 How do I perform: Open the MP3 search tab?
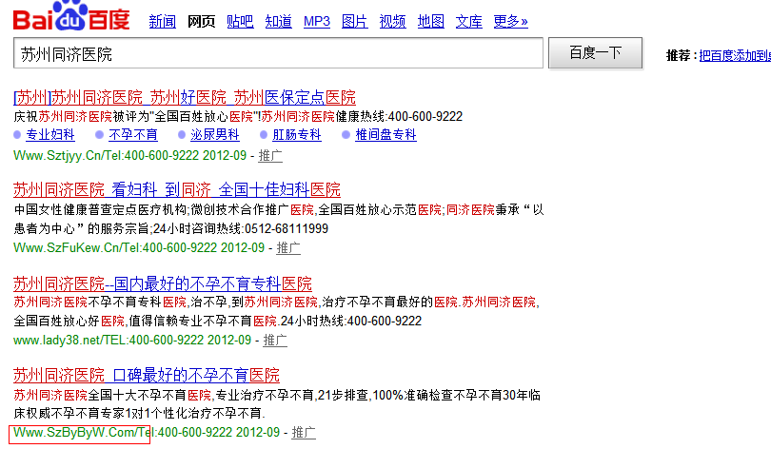pos(317,22)
